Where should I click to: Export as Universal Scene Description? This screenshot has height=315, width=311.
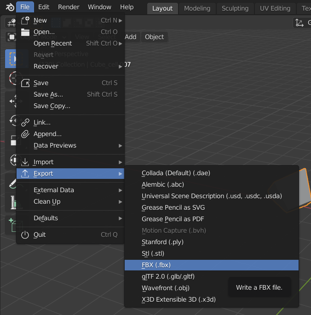tap(212, 196)
